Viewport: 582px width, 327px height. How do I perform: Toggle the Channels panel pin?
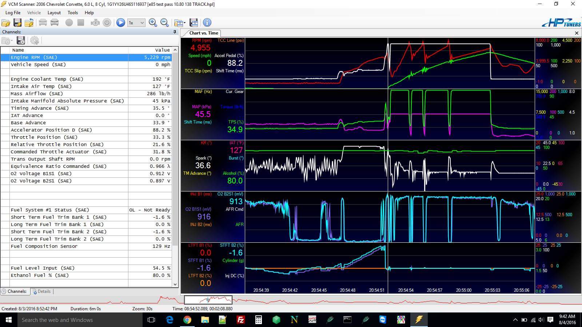point(175,32)
